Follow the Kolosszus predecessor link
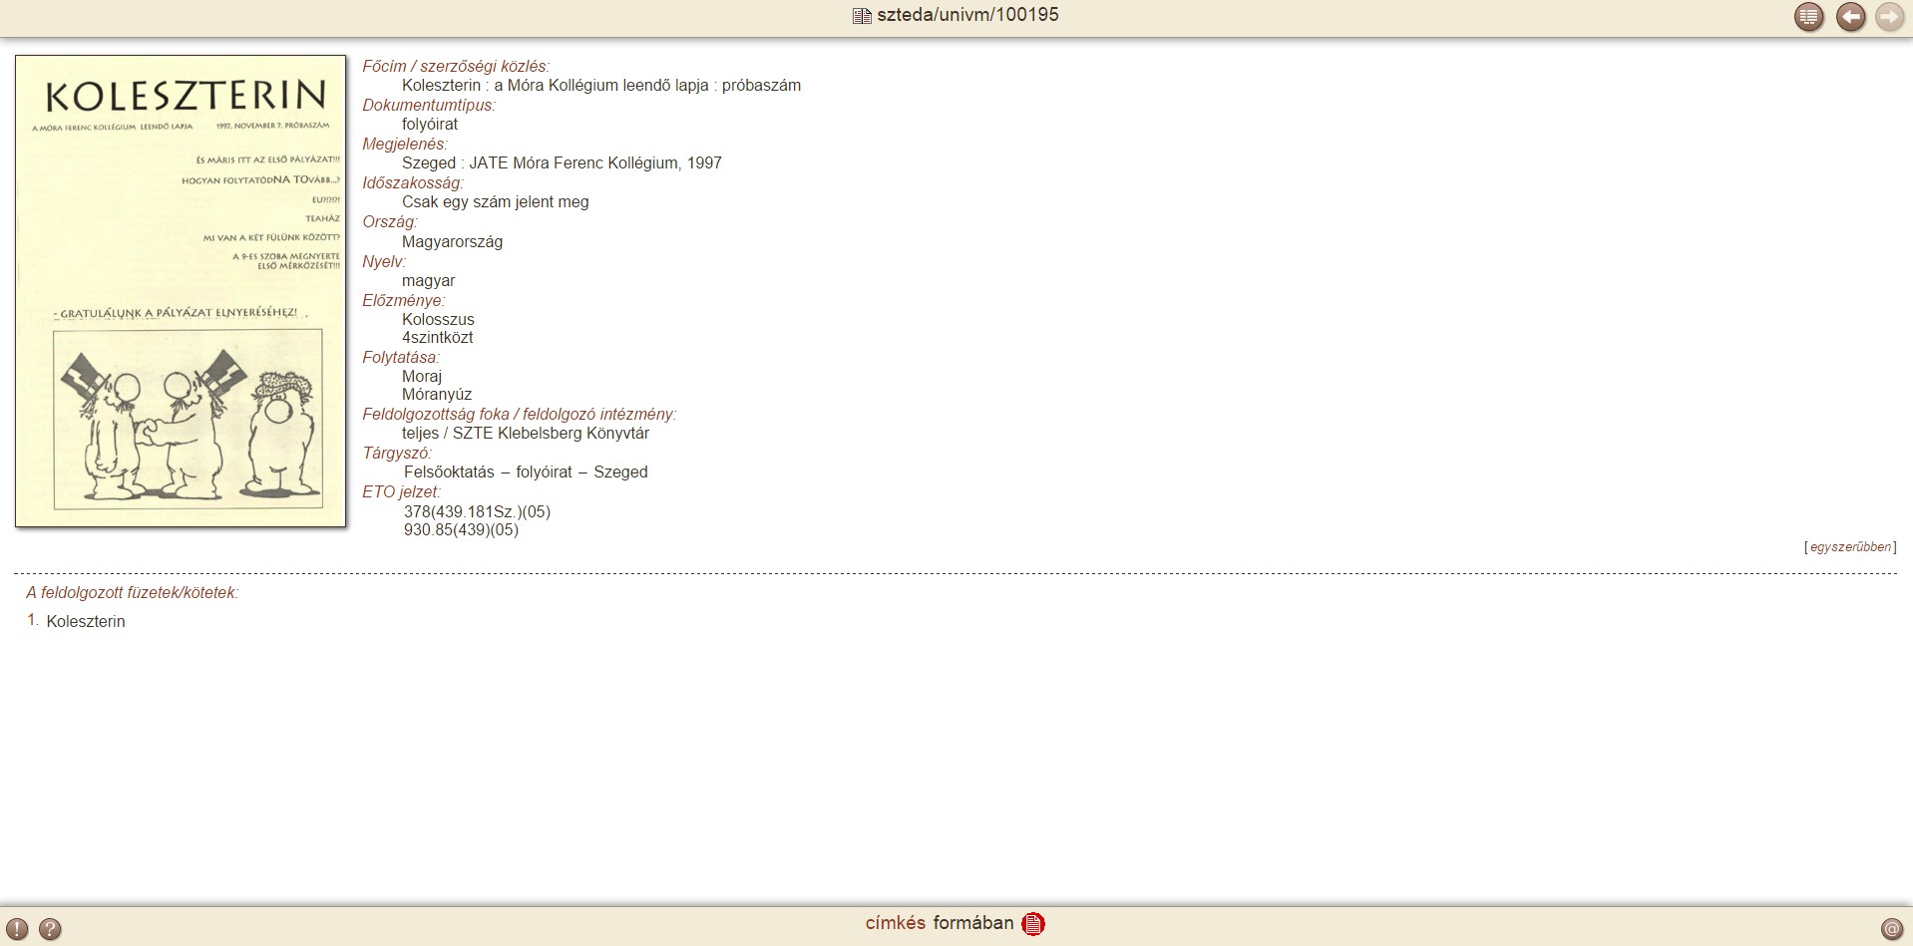The width and height of the screenshot is (1913, 946). (x=438, y=320)
